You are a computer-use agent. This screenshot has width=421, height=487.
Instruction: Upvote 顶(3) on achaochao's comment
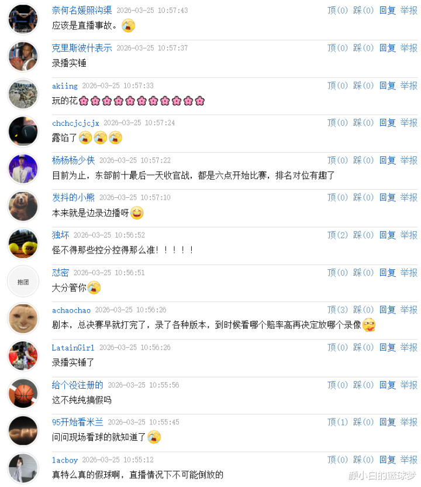(337, 310)
